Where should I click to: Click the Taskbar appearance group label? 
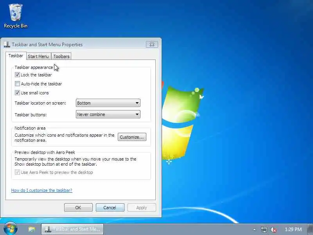click(34, 67)
